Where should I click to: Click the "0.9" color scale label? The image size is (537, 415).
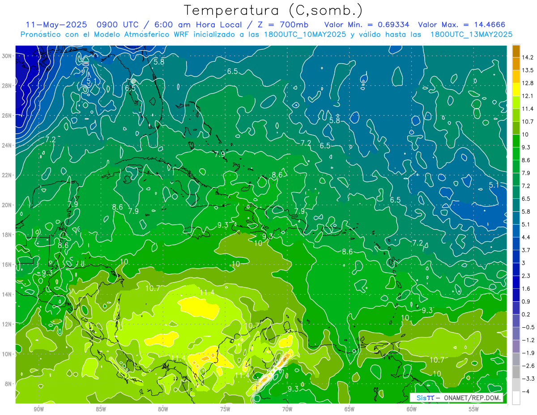[526, 301]
